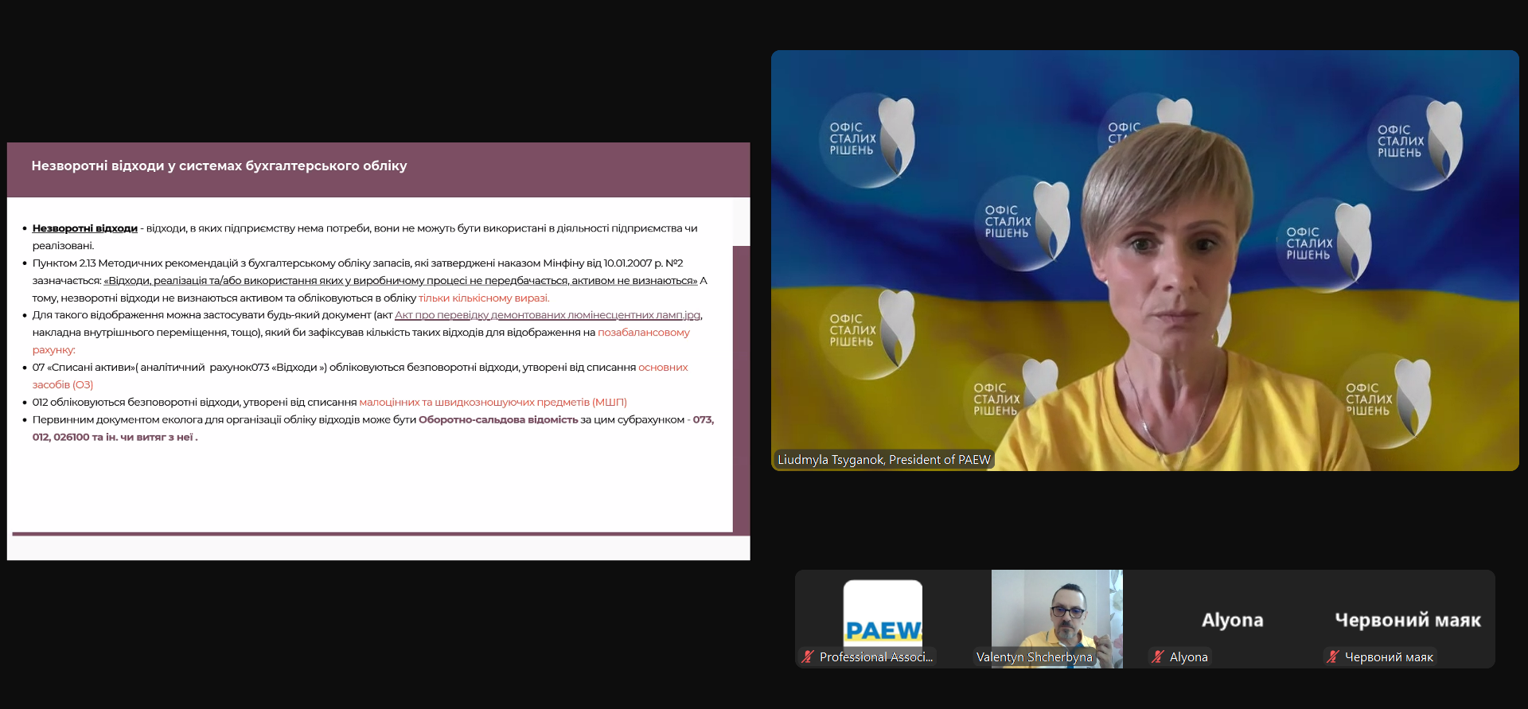Click the slide title 'Незворотні відходи у системах бухгалтерського обліку'

point(219,166)
